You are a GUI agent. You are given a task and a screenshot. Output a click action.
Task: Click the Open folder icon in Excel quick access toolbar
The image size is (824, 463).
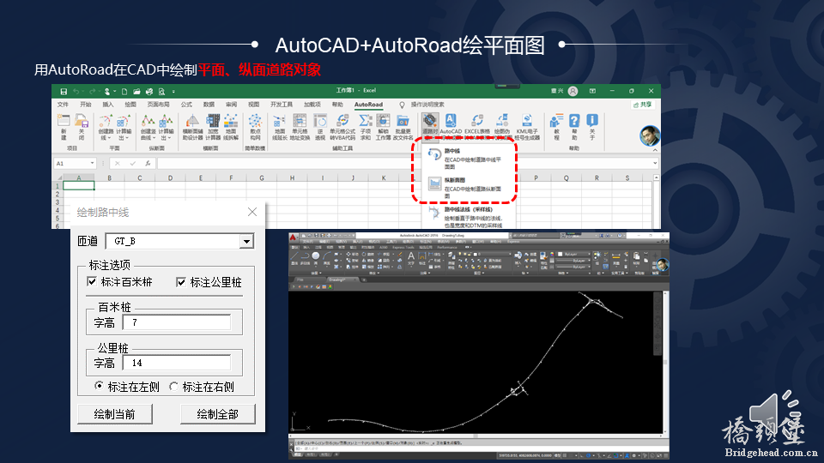tap(136, 92)
